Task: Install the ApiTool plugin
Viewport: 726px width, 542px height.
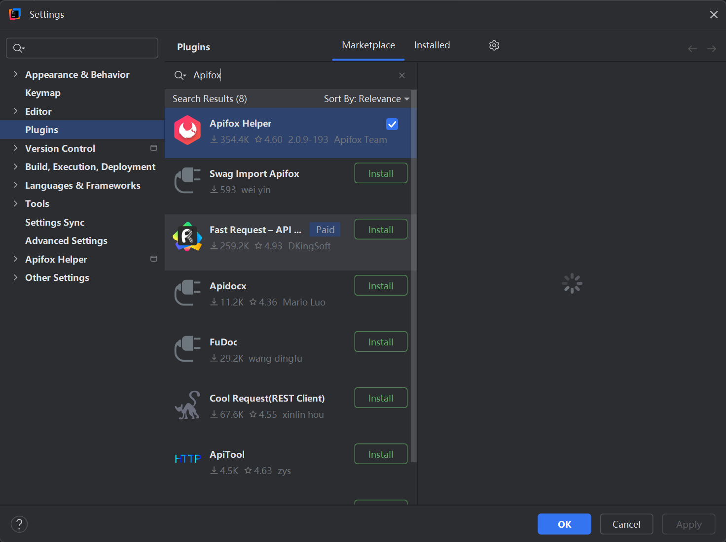Action: [x=381, y=454]
